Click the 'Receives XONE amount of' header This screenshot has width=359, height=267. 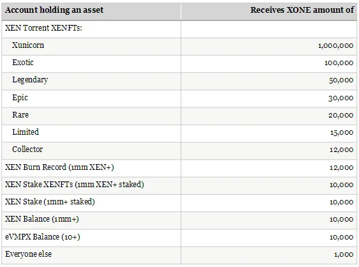click(x=302, y=10)
